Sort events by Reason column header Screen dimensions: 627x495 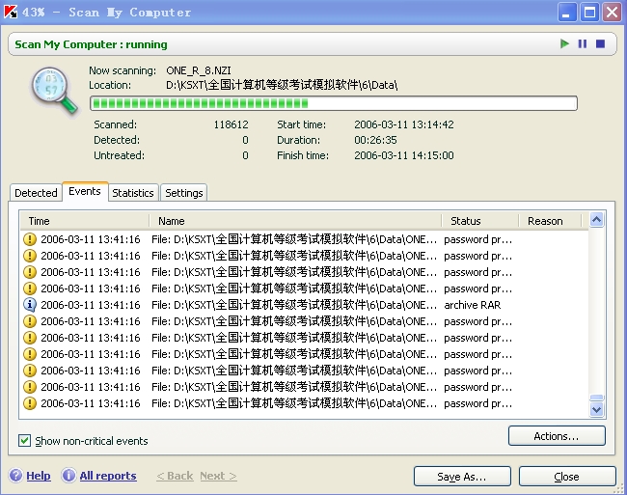click(x=550, y=221)
